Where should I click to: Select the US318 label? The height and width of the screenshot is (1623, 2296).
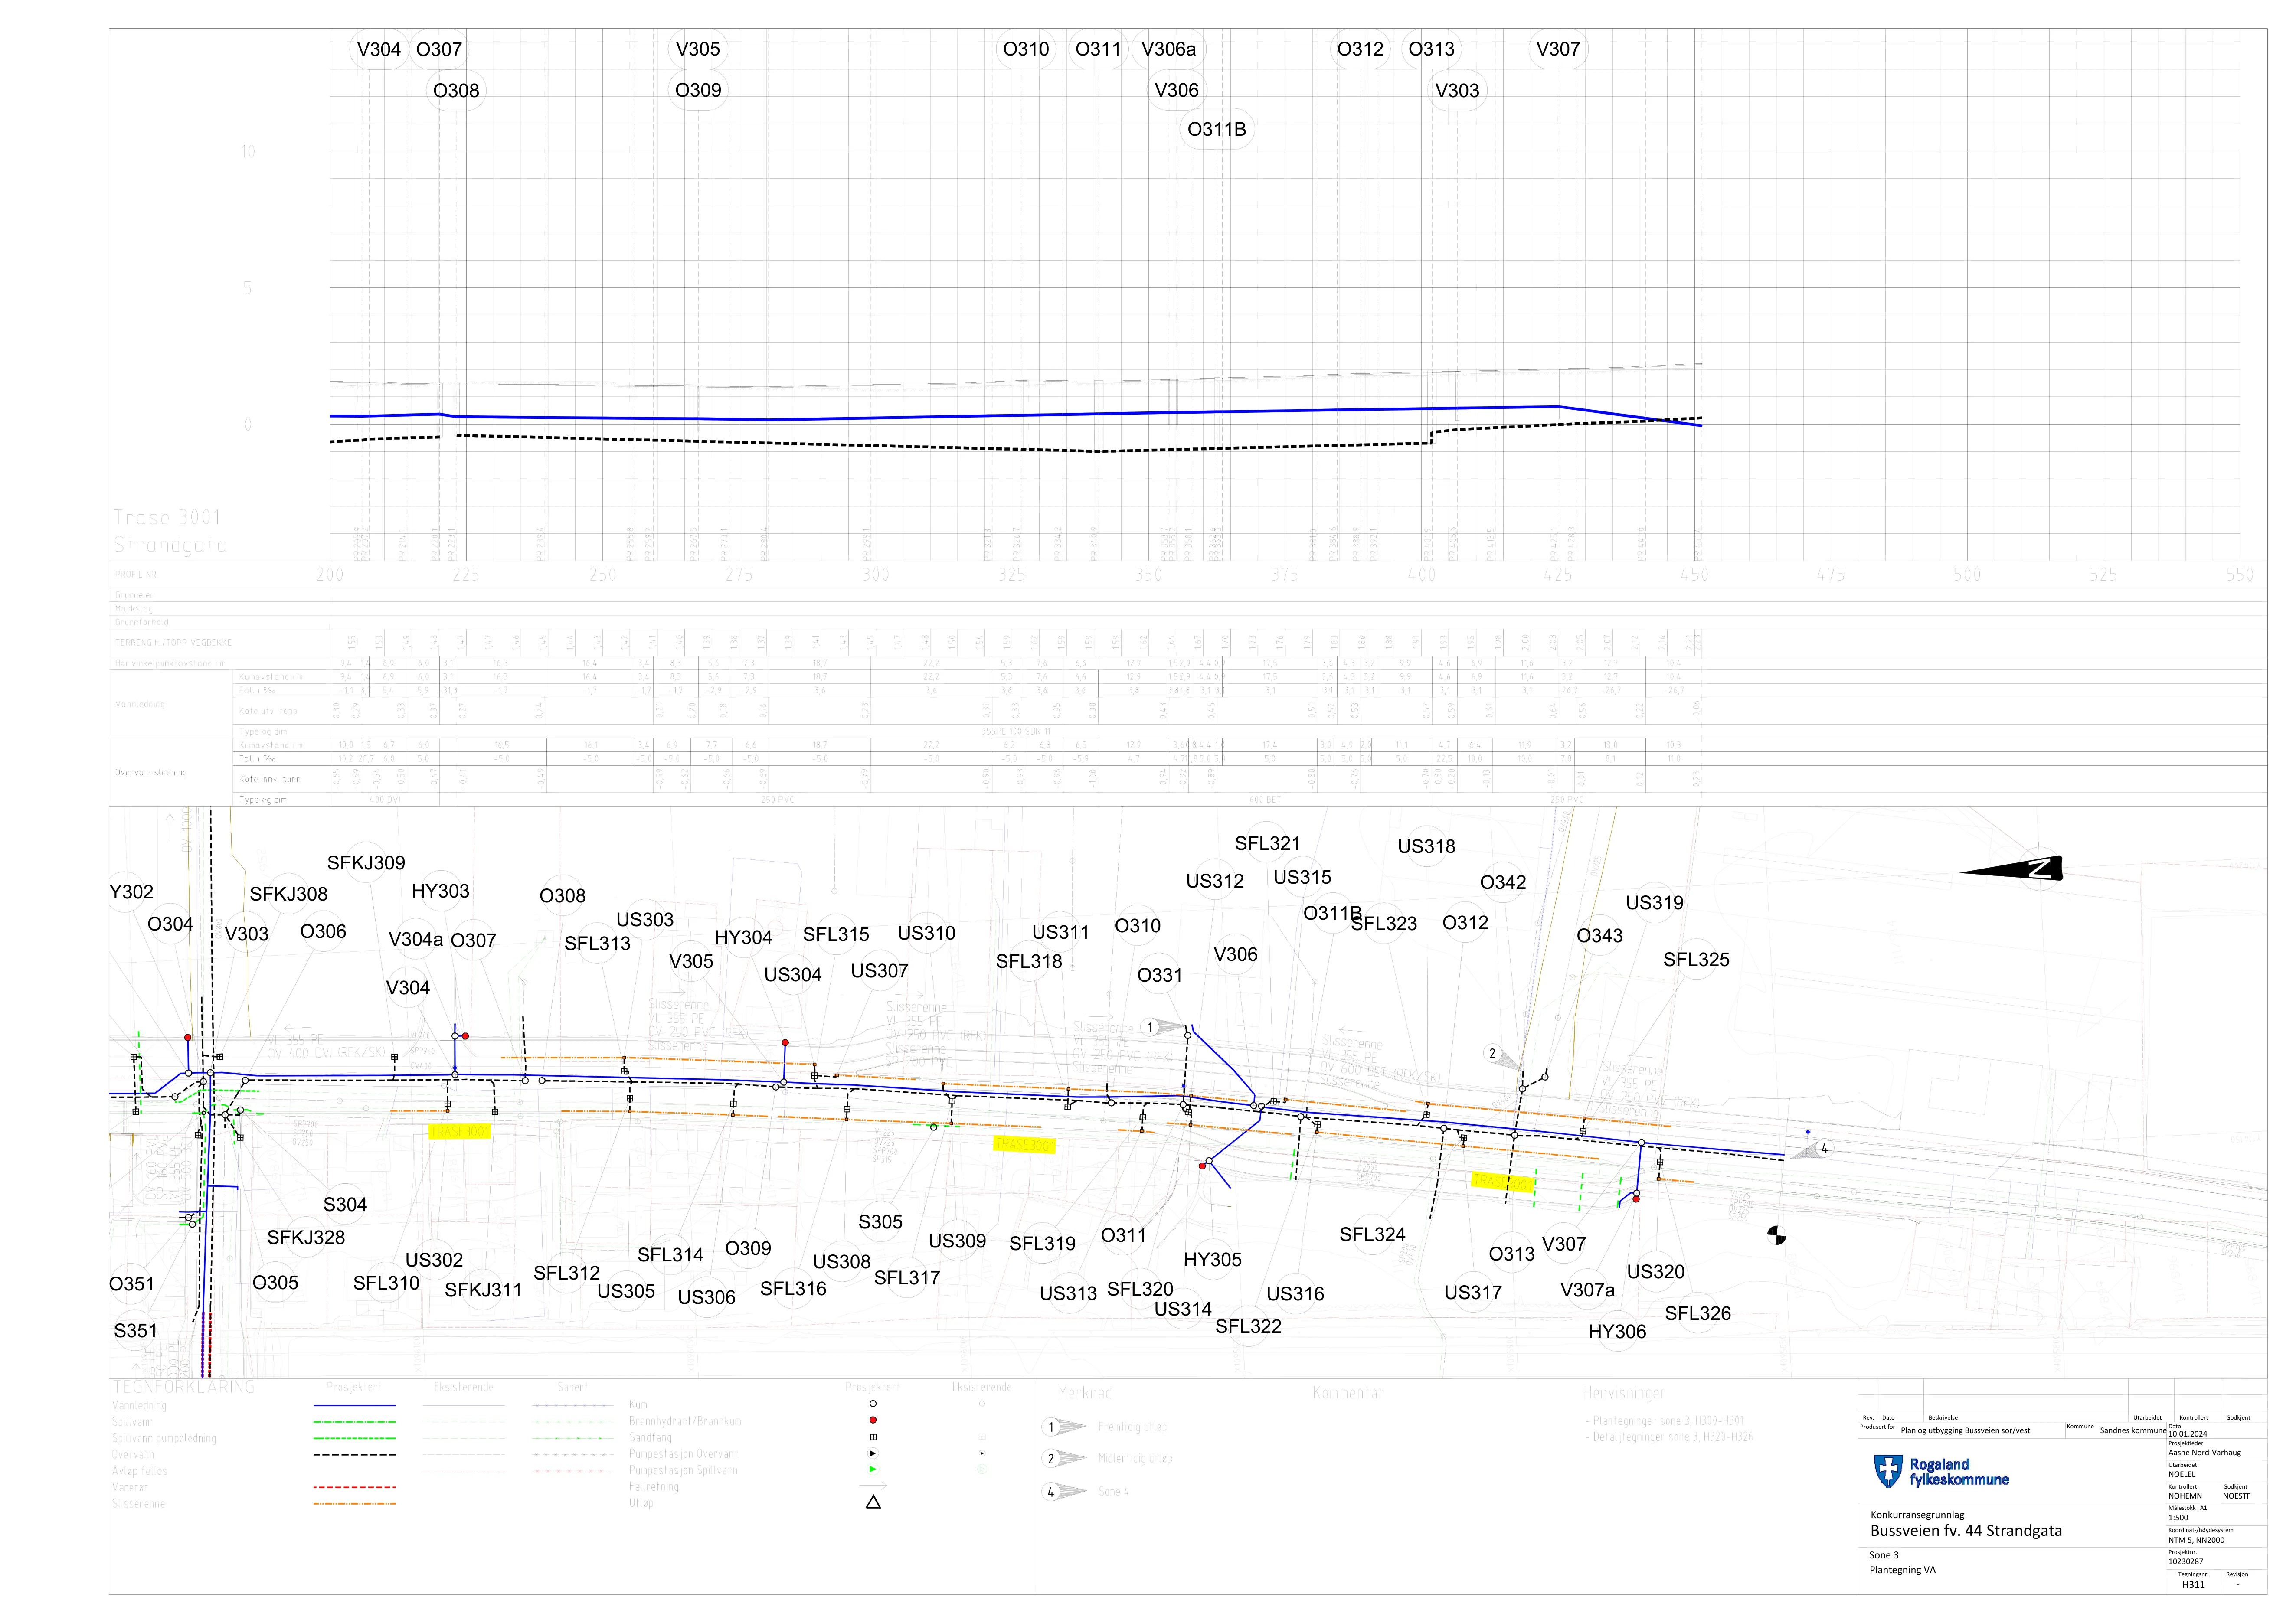[x=1426, y=846]
